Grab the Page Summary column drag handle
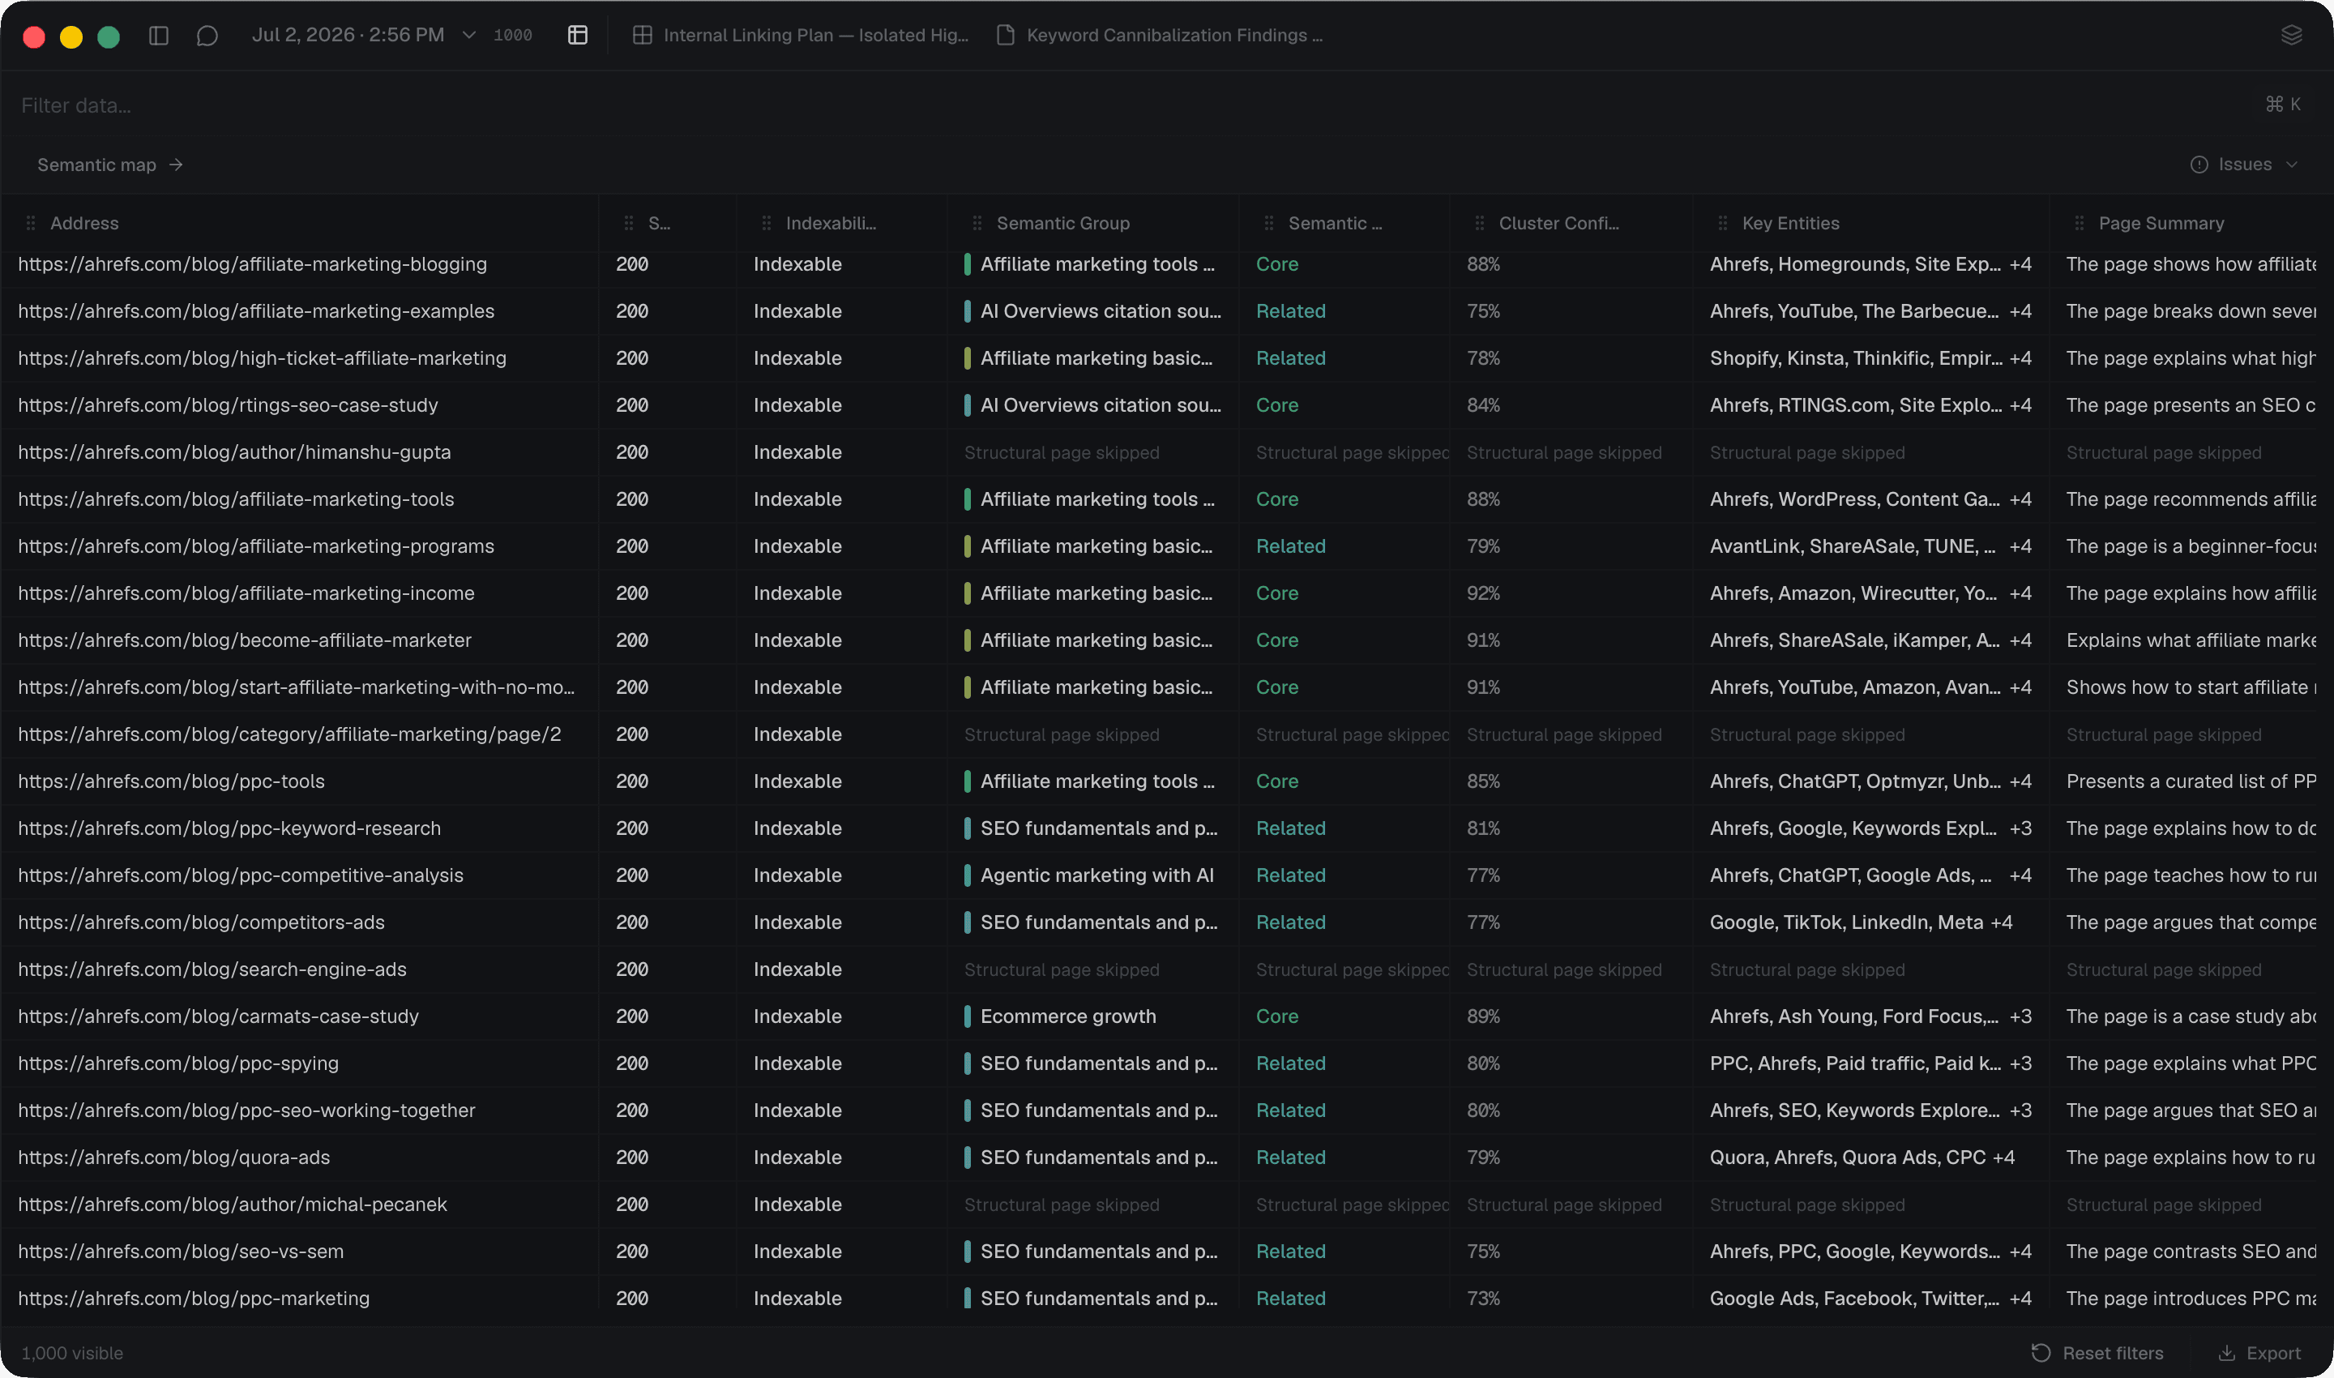The height and width of the screenshot is (1378, 2334). (2079, 223)
